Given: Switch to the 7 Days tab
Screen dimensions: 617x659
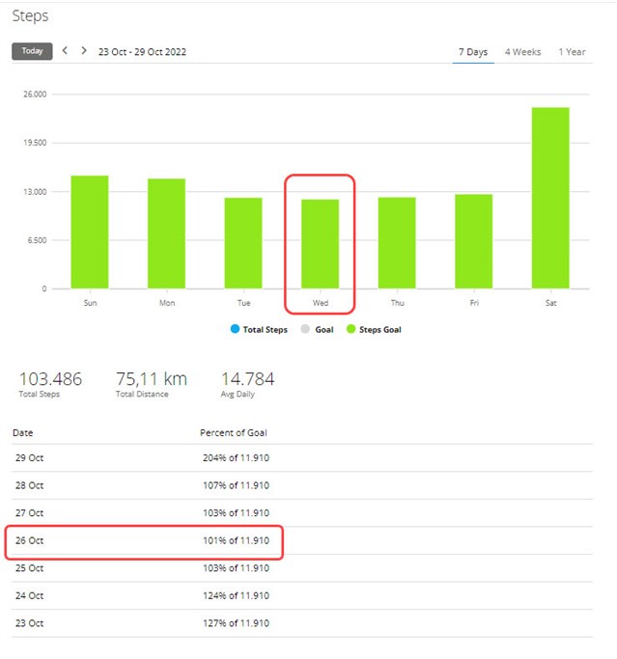Looking at the screenshot, I should coord(473,52).
